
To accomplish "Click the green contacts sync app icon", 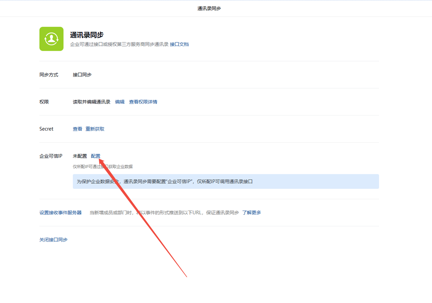I will coord(51,39).
